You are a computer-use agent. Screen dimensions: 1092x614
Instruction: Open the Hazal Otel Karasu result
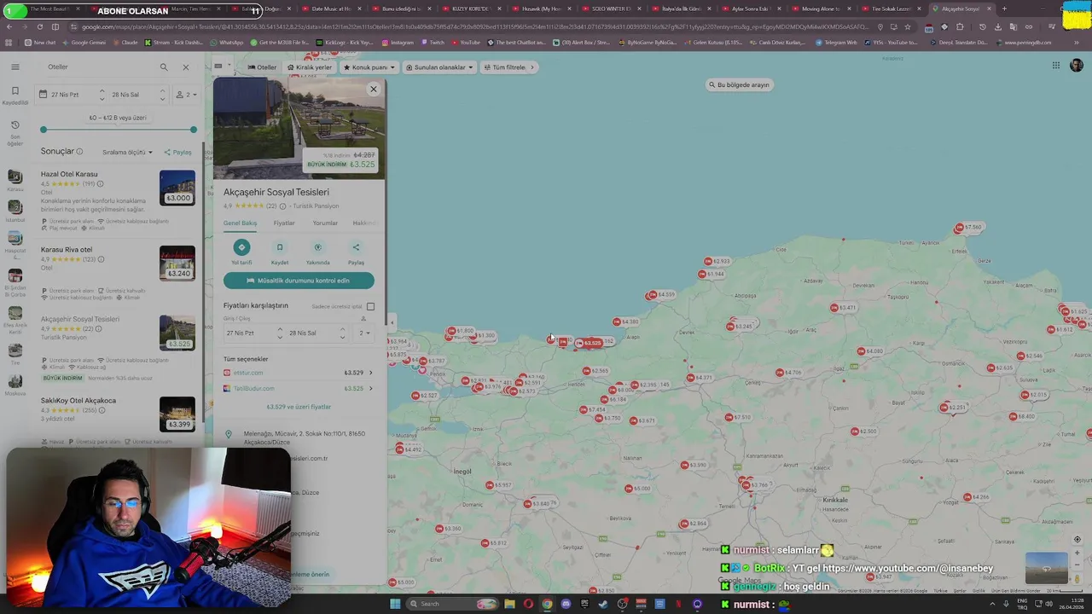[69, 174]
